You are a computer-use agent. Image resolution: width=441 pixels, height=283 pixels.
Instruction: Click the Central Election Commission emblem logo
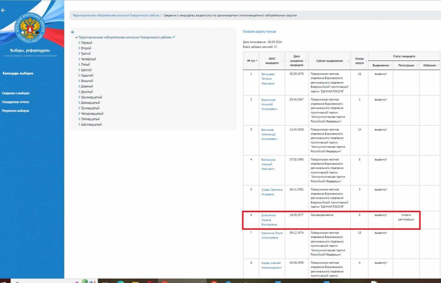click(30, 29)
